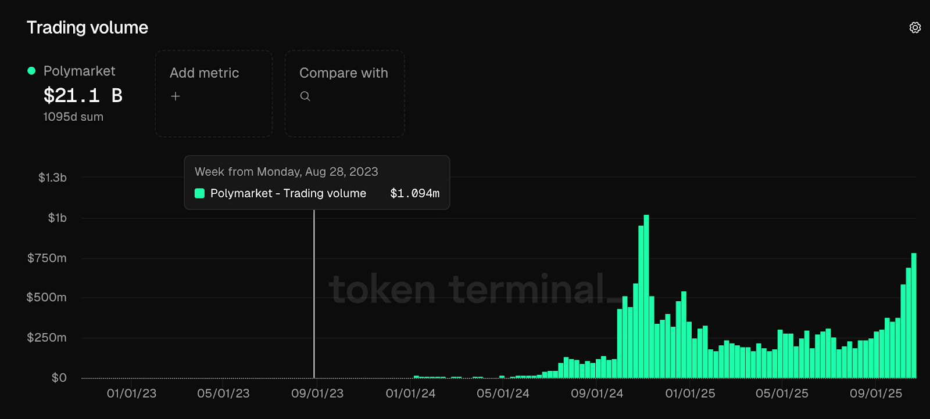The width and height of the screenshot is (930, 419).
Task: Click the 09/01/23 x-axis label
Action: [317, 393]
